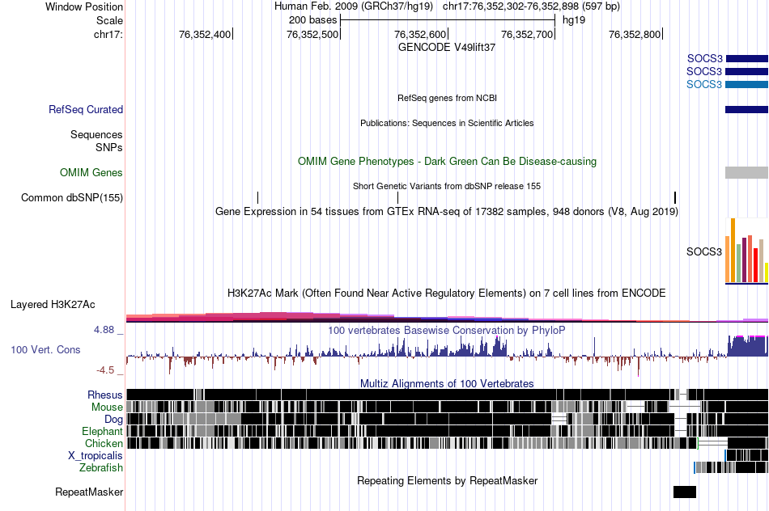Click the RefSeq Curated track label
This screenshot has height=511, width=769.
pyautogui.click(x=86, y=110)
